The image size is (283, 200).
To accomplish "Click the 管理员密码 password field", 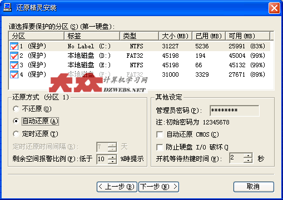I will coord(235,111).
